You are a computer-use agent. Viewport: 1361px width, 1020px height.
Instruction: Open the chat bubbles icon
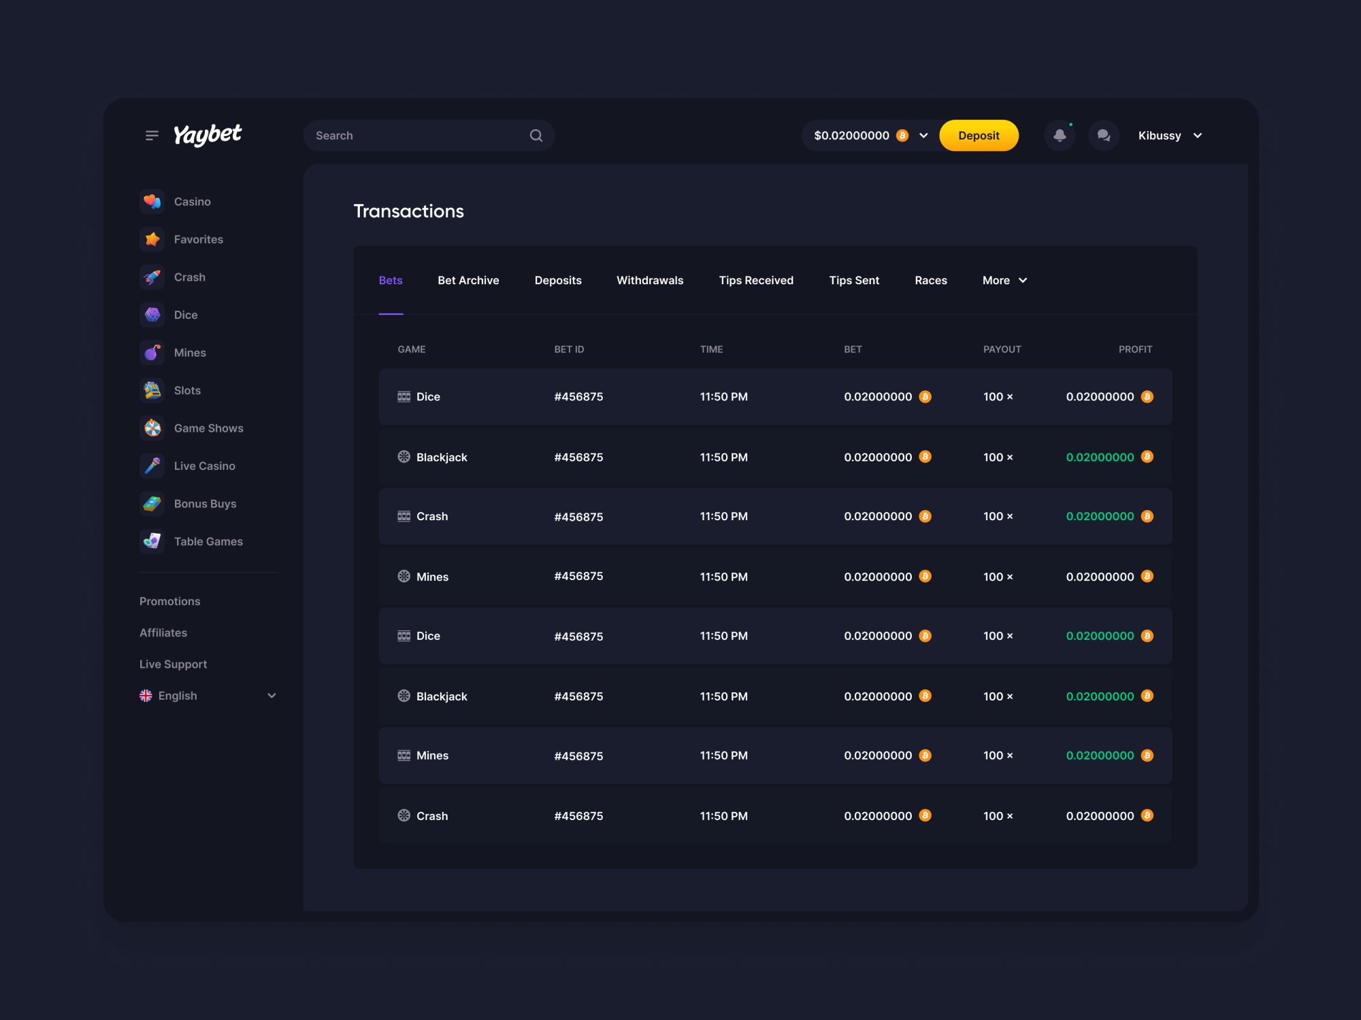click(1103, 136)
